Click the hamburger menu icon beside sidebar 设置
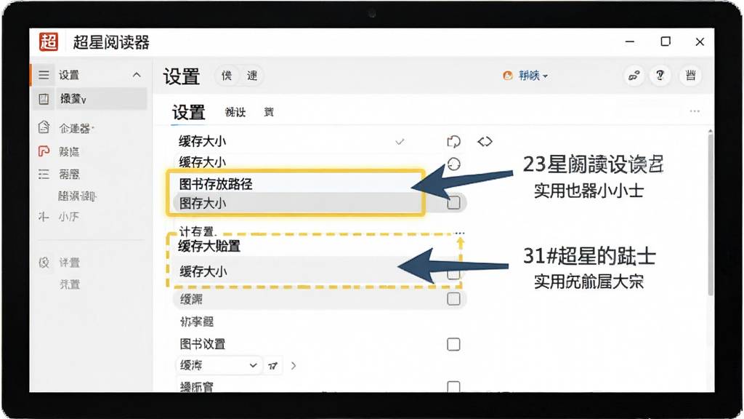The width and height of the screenshot is (744, 419). [44, 75]
